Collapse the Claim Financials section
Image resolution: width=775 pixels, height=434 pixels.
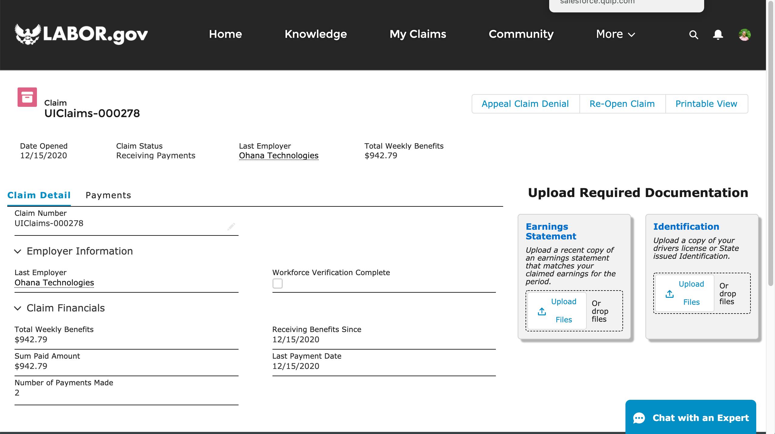click(18, 308)
